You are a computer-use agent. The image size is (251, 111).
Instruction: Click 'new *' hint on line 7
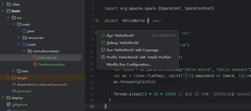point(186,33)
